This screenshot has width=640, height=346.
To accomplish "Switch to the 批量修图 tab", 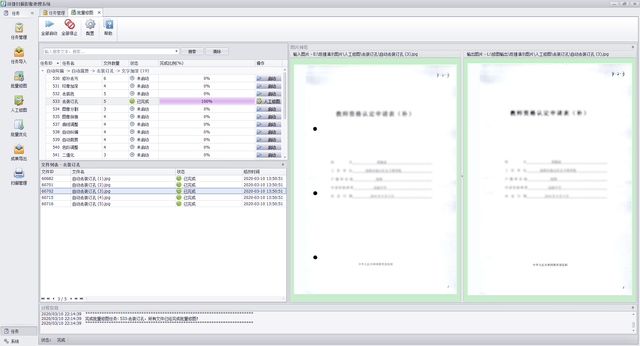I will (82, 13).
